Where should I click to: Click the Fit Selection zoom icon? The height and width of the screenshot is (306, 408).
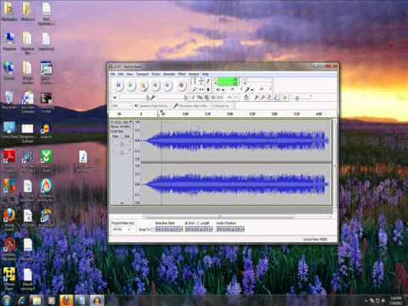269,98
